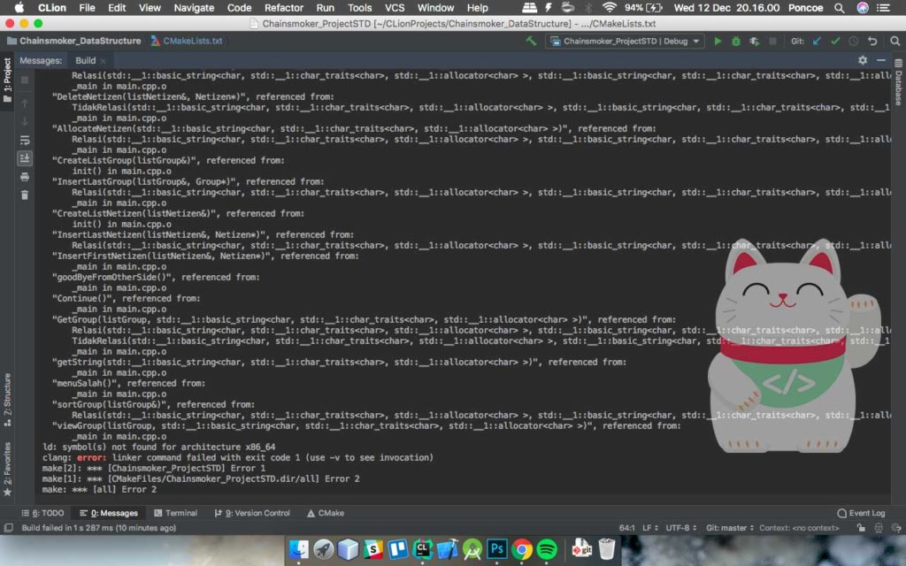Open Photoshop from the Dock
This screenshot has height=566, width=906.
pyautogui.click(x=497, y=549)
